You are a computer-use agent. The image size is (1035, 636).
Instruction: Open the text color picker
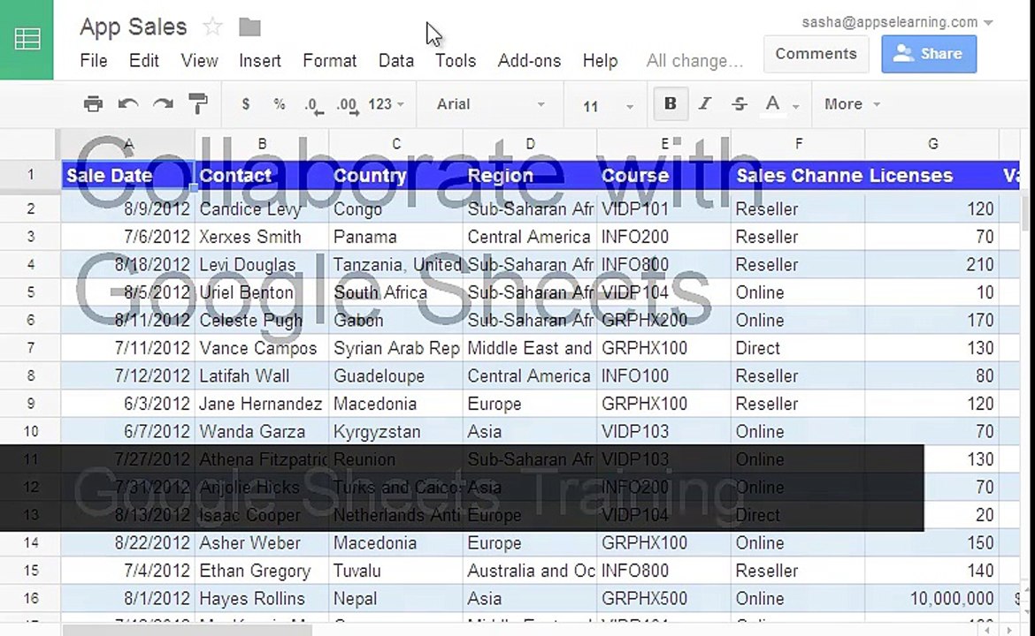781,104
